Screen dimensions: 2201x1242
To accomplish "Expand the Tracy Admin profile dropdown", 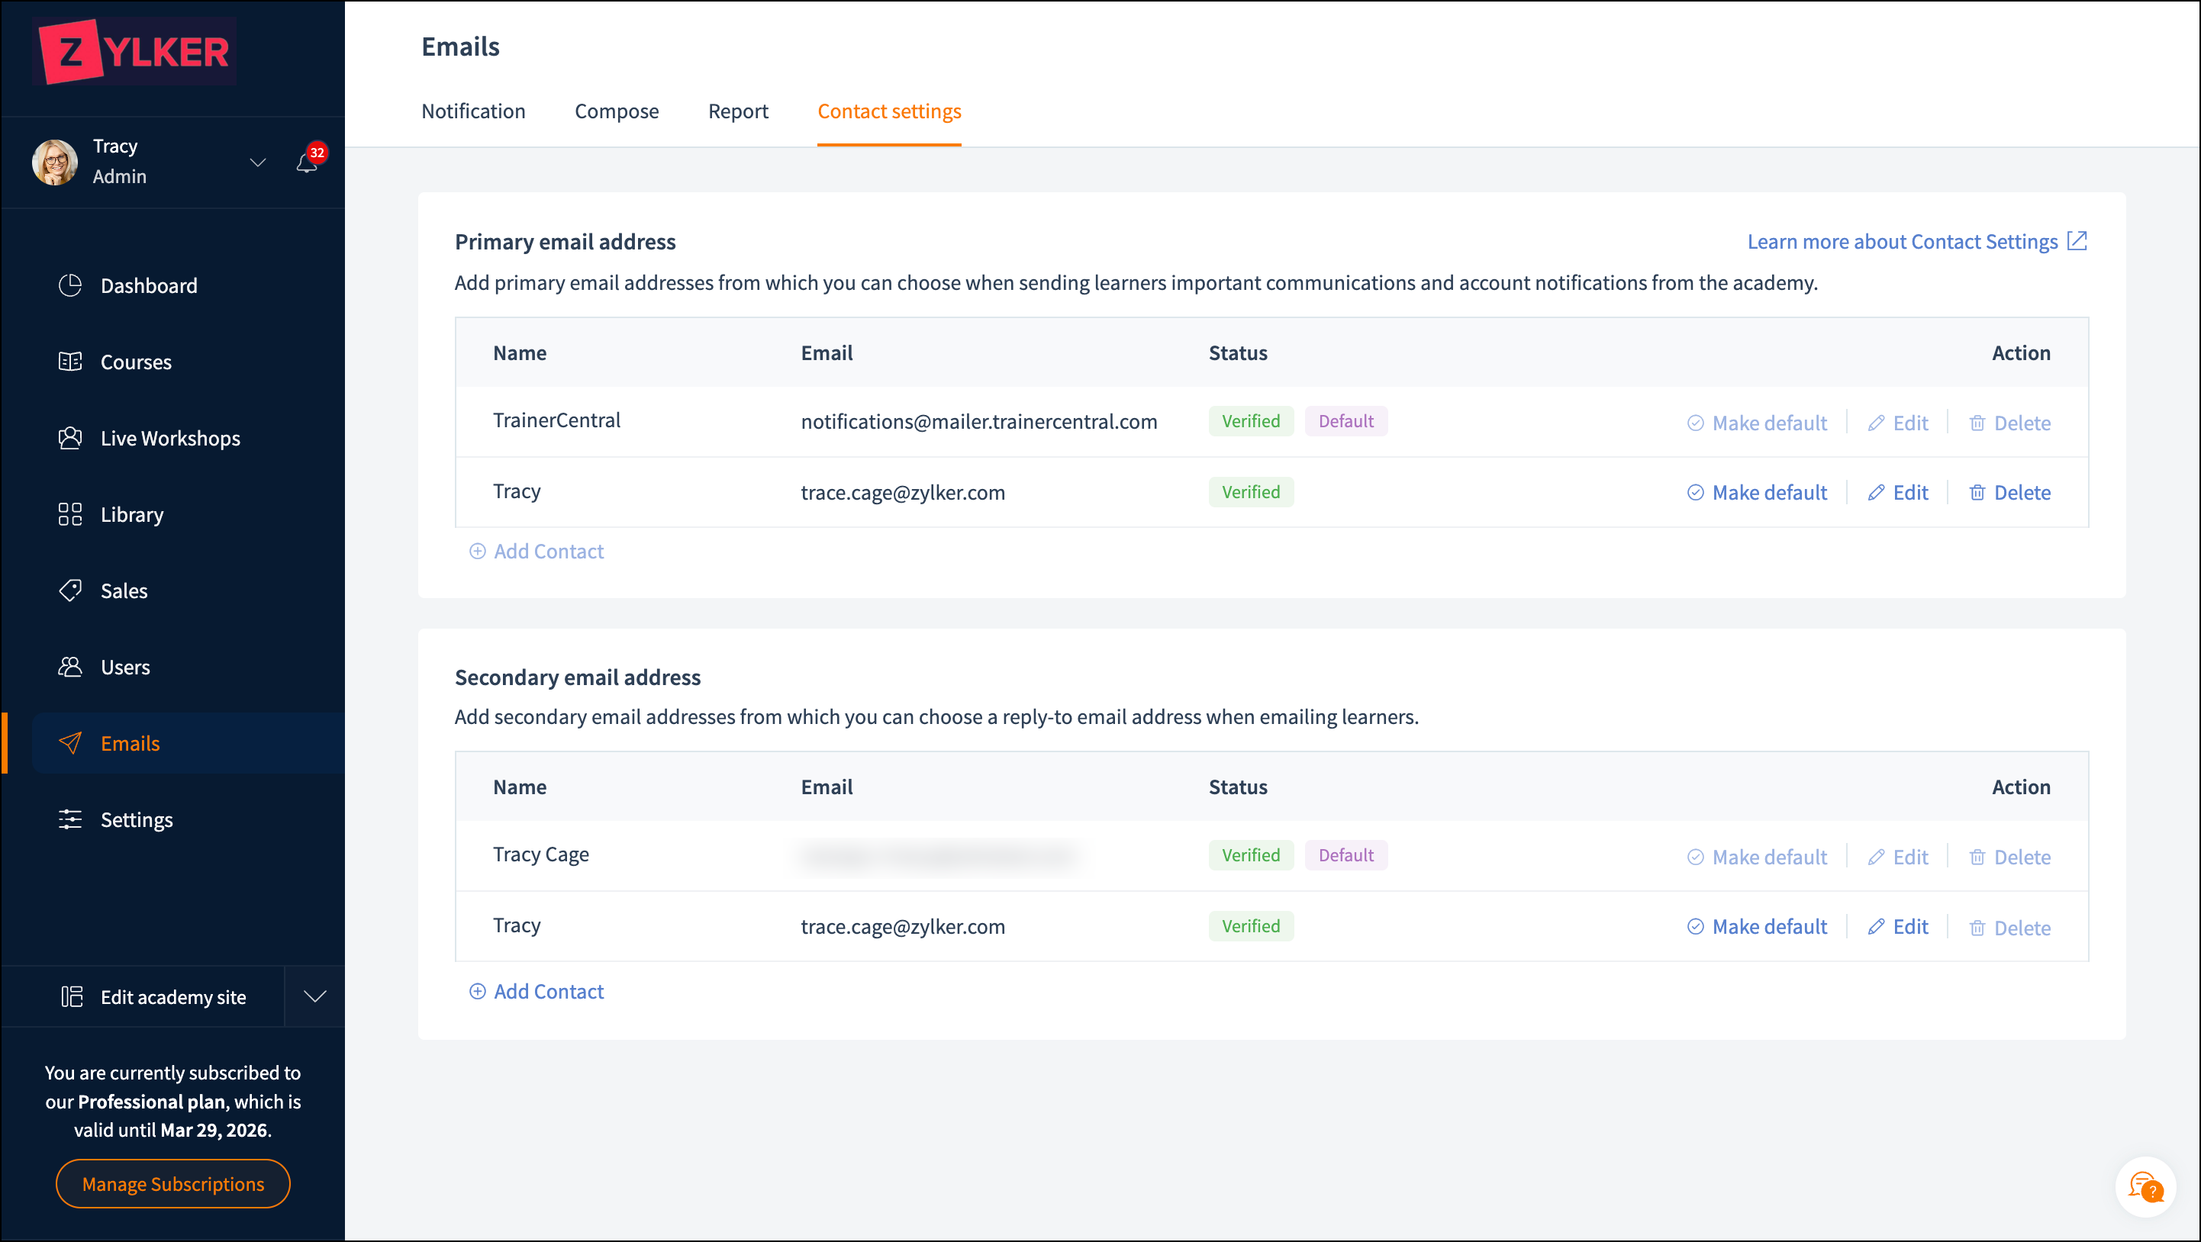I will [x=257, y=162].
